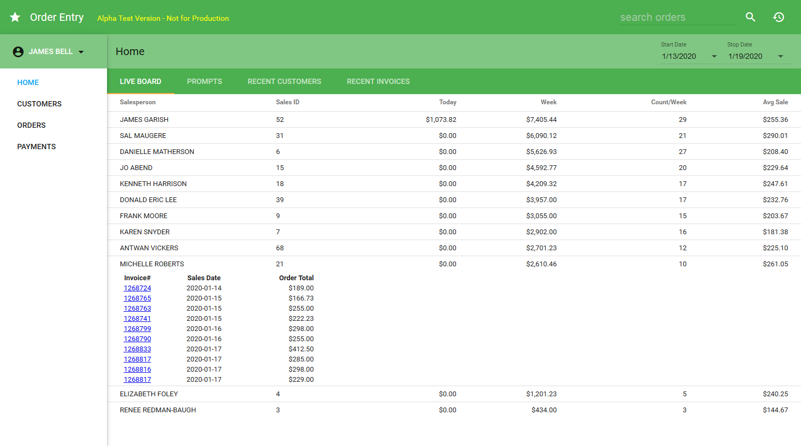The image size is (801, 446).
Task: Click the search magnifier icon
Action: 751,17
